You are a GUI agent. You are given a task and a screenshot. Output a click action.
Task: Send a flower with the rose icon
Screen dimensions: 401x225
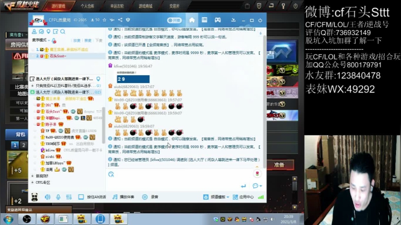[257, 174]
